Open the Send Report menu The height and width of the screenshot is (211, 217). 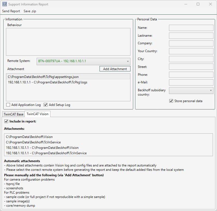point(11,11)
